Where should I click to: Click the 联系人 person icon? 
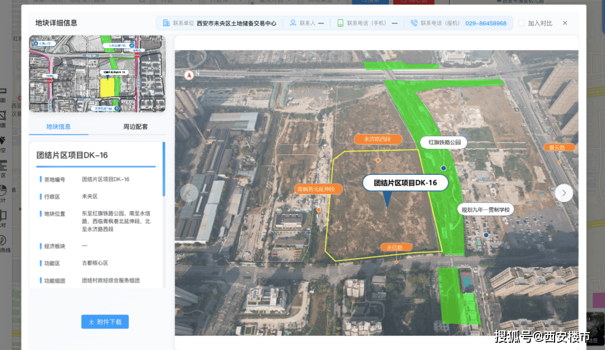click(x=293, y=23)
